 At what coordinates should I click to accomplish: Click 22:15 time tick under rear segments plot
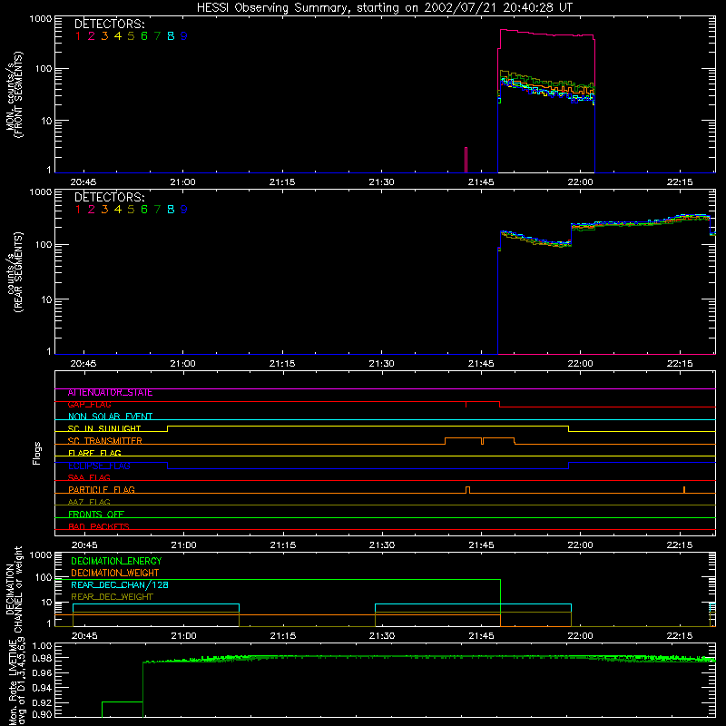click(680, 364)
